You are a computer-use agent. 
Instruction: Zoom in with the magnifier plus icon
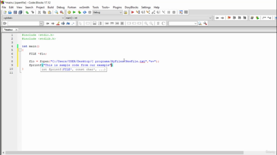point(146,23)
